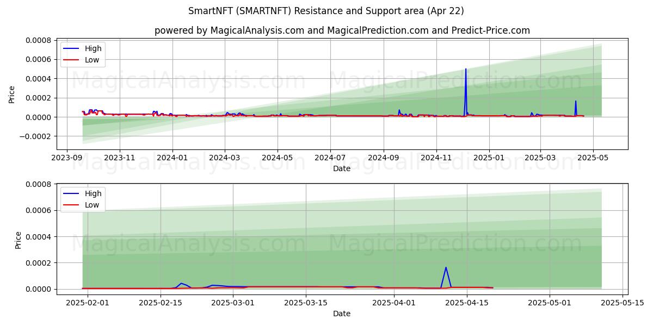Click the top chart's 'Date' x-axis label
Image resolution: width=653 pixels, height=326 pixels.
point(342,168)
